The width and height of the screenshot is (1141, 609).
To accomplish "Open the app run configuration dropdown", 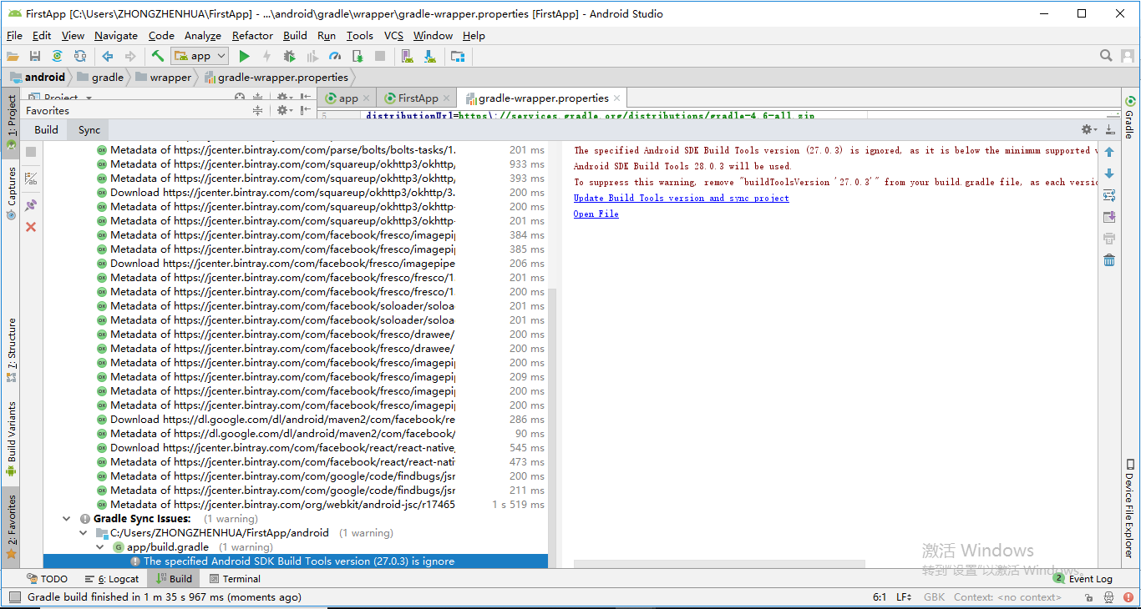I will pos(200,56).
